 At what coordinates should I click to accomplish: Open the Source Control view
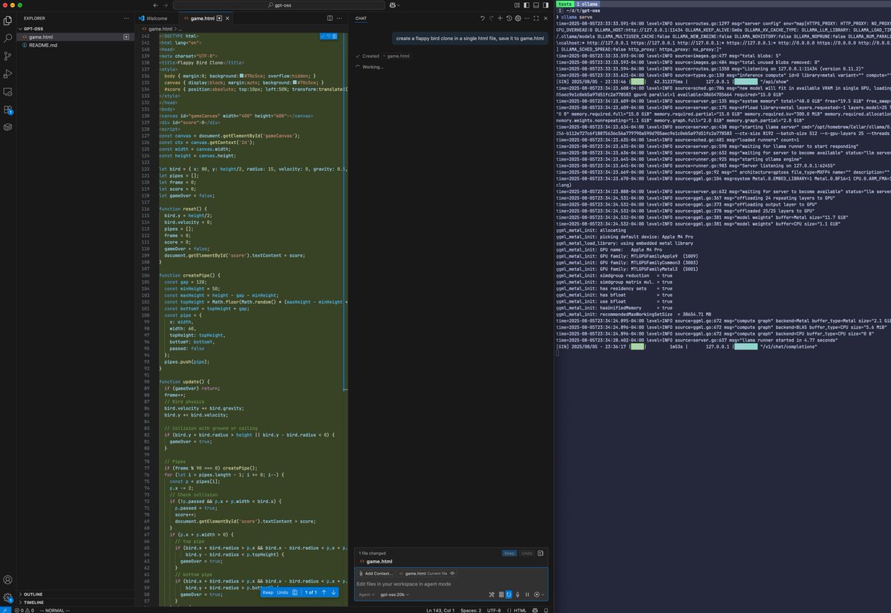coord(8,56)
